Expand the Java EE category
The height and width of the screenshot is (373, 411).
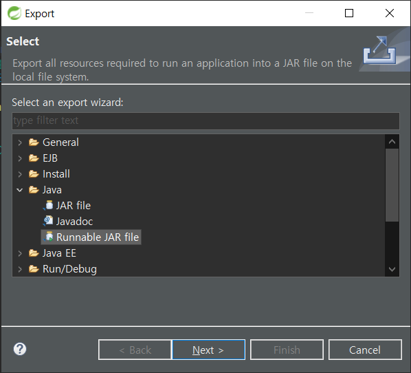[20, 253]
